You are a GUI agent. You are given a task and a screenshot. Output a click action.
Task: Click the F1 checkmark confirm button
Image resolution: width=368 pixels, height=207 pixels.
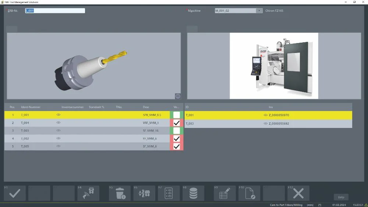15,193
